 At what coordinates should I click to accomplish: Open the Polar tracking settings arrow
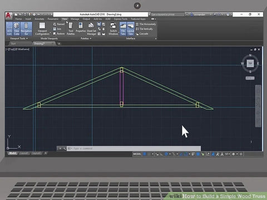click(x=170, y=154)
